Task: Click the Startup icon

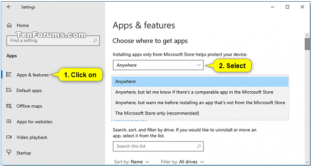Action: tap(9, 152)
